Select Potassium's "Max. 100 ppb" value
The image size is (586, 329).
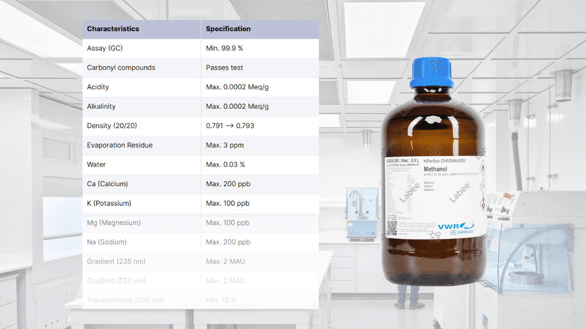(x=228, y=203)
